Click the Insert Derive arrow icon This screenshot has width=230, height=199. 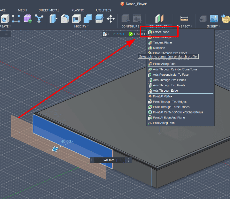[x=203, y=19]
